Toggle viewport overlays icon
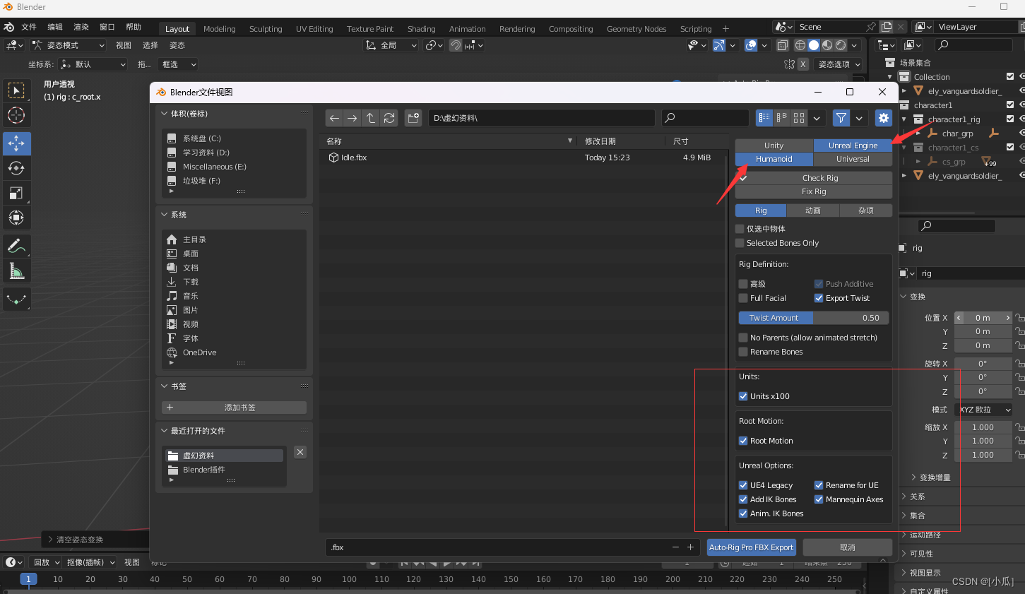The image size is (1025, 594). pyautogui.click(x=751, y=45)
